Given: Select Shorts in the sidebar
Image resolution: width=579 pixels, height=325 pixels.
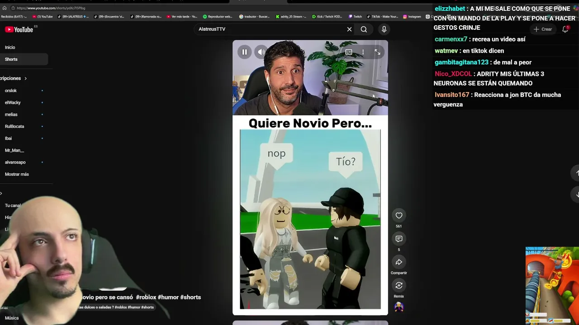Looking at the screenshot, I should click(x=24, y=59).
